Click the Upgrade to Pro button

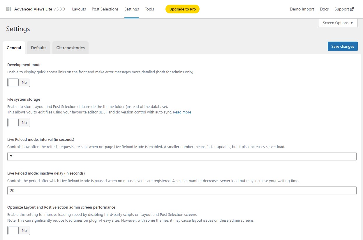pos(182,9)
